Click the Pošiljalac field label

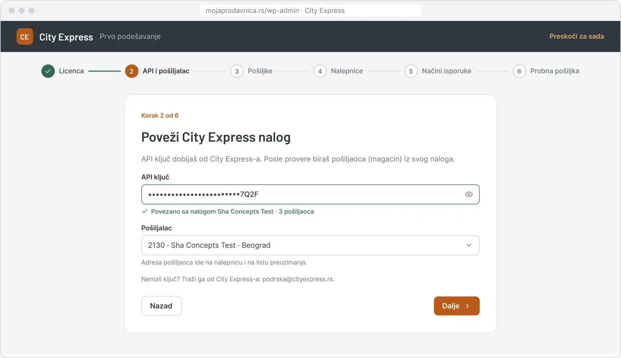pyautogui.click(x=156, y=228)
